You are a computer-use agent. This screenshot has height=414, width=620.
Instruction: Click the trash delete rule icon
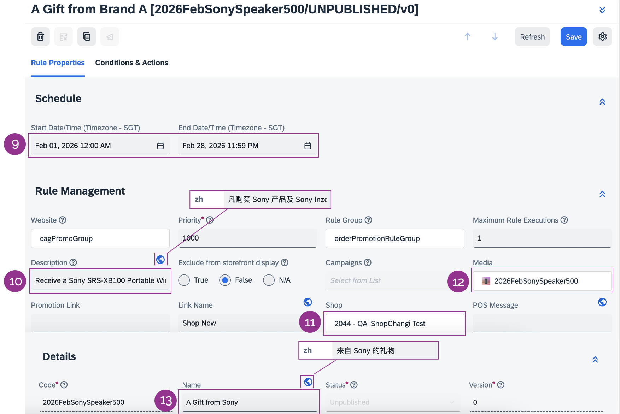click(40, 37)
